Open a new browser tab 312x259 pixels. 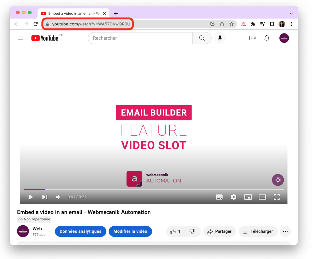(116, 14)
